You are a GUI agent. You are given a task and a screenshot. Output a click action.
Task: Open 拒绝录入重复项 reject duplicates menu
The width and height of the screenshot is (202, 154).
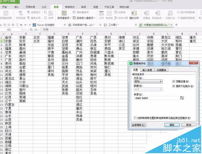click(x=84, y=18)
